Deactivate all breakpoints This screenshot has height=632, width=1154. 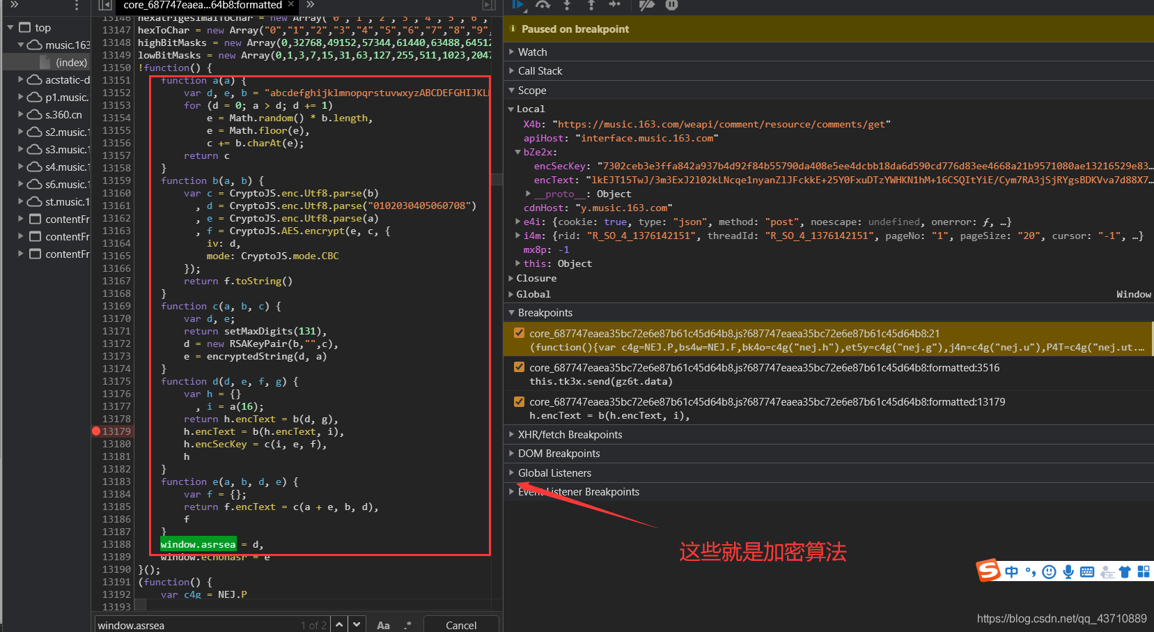coord(647,5)
